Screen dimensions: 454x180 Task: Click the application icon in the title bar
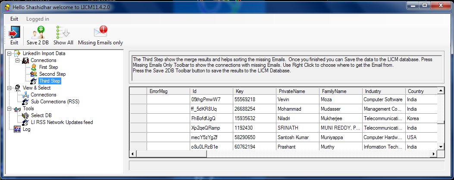(x=8, y=7)
